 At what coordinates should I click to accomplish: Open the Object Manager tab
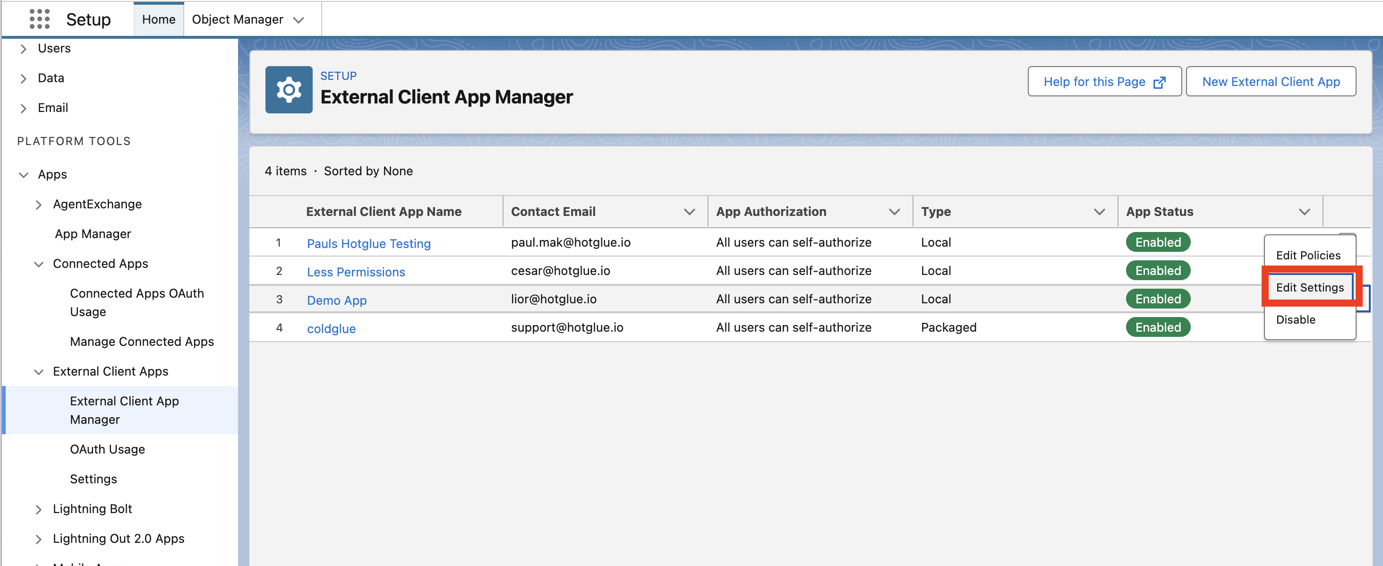(x=237, y=19)
